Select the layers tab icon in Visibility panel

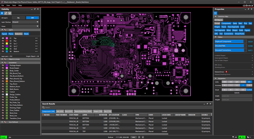3,13
